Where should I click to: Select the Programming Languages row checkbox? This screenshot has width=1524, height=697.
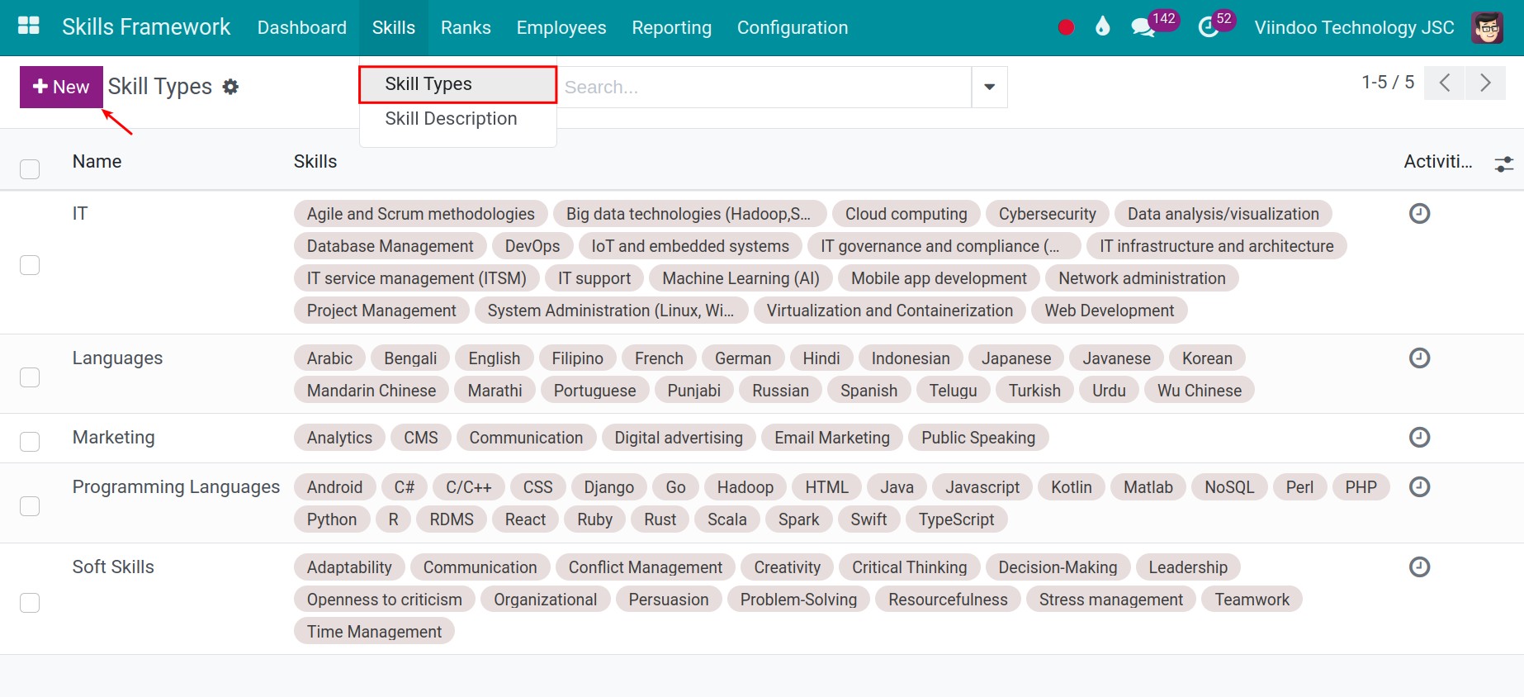point(30,505)
